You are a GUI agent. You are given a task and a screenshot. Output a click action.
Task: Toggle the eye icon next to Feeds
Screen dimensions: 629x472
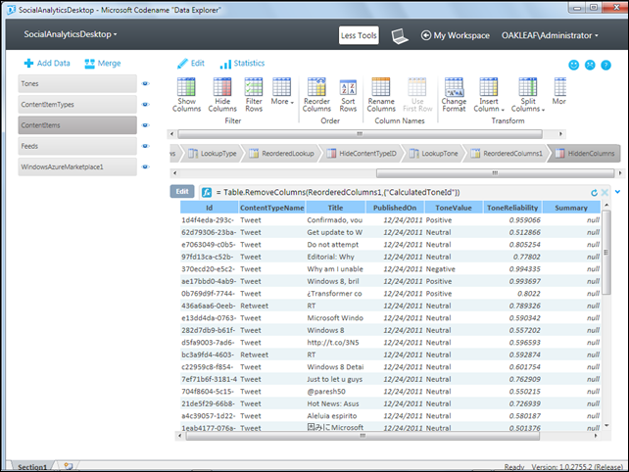pos(146,146)
